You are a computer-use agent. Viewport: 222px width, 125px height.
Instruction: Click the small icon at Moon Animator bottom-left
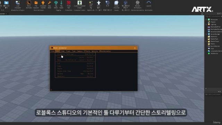pos(51,90)
